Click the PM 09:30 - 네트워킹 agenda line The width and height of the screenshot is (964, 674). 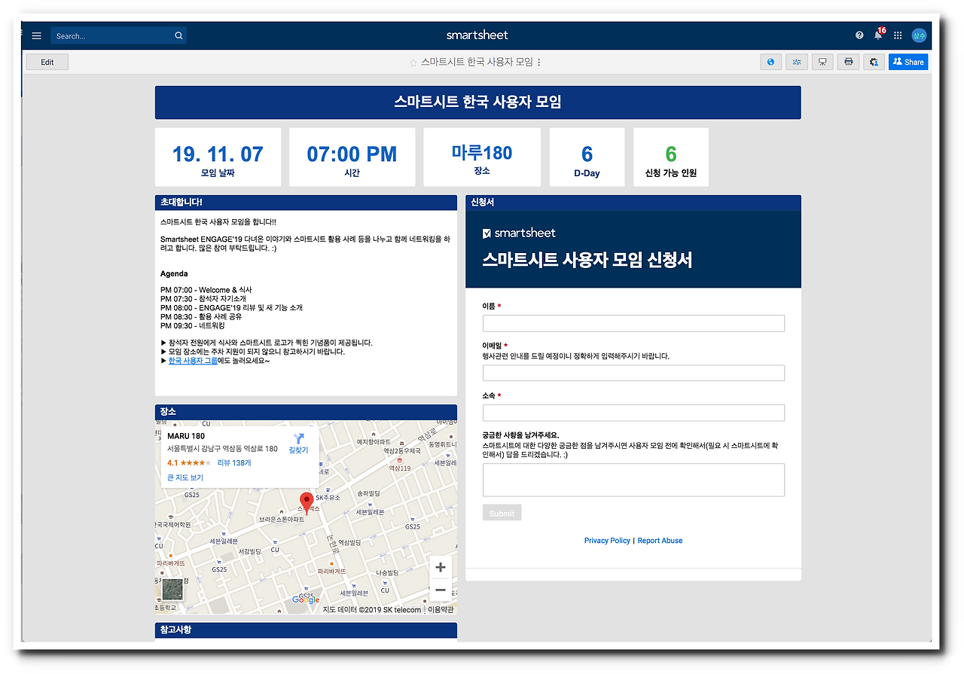pos(193,326)
